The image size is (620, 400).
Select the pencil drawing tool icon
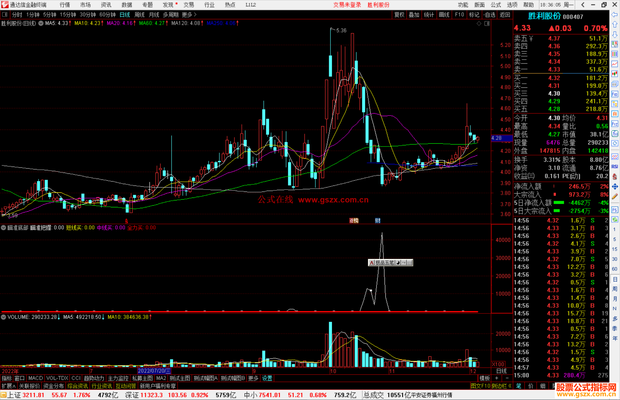[615, 196]
